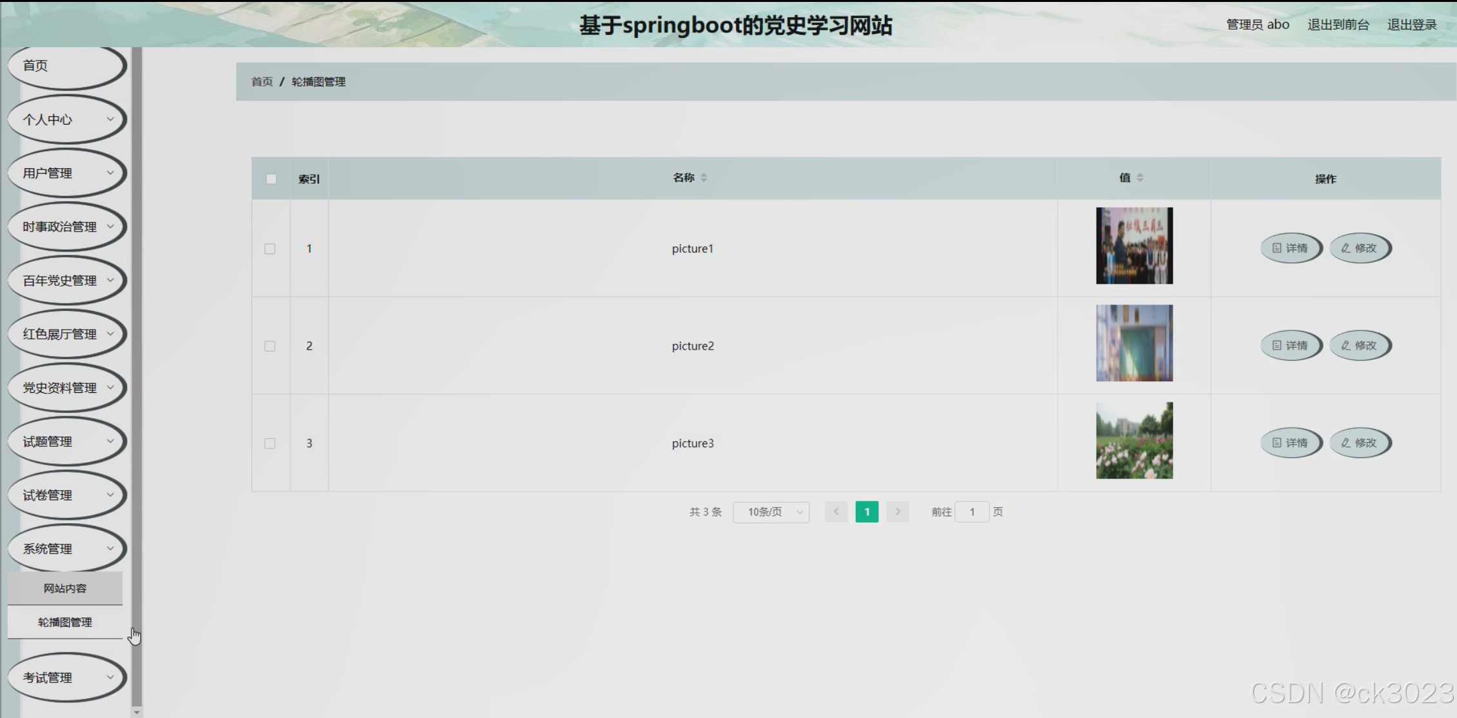The height and width of the screenshot is (718, 1457).
Task: Select the 轮播图管理 submenu item
Action: click(65, 622)
